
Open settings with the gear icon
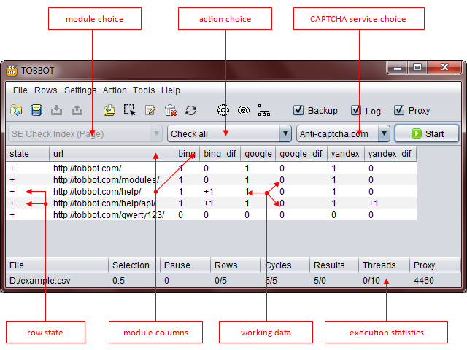point(223,110)
